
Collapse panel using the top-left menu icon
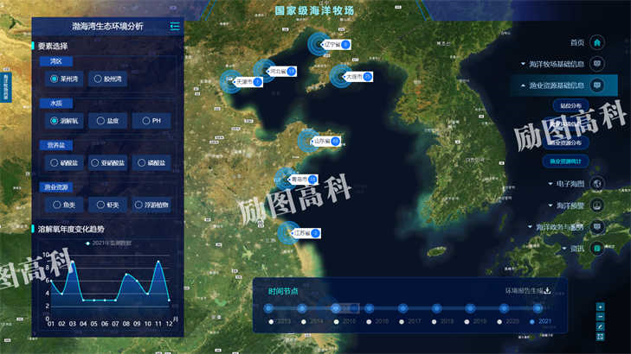click(x=175, y=27)
